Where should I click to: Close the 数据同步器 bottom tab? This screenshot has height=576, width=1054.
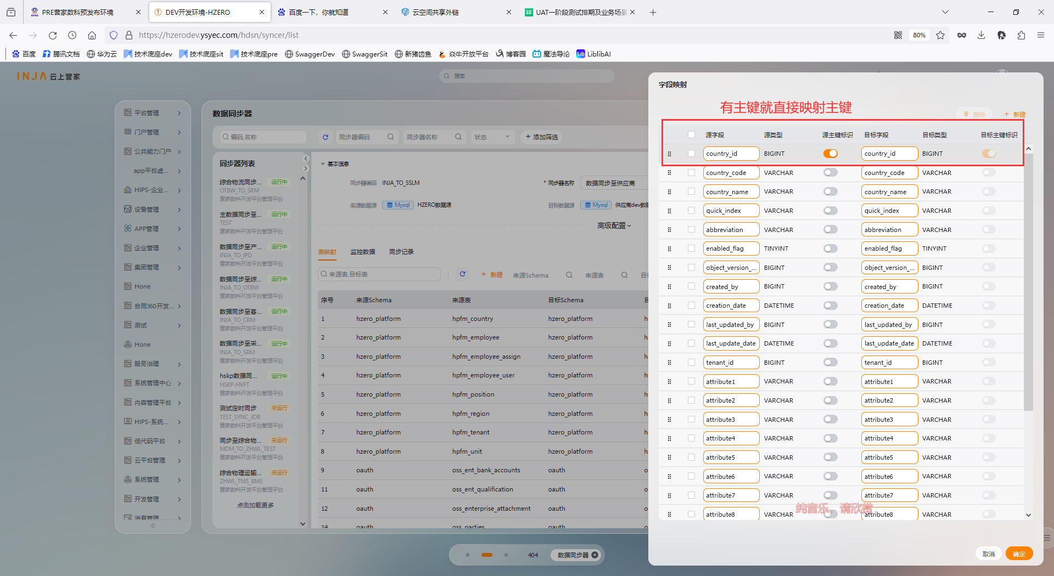595,555
